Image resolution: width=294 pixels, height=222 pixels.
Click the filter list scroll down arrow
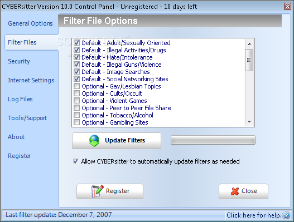coord(249,122)
